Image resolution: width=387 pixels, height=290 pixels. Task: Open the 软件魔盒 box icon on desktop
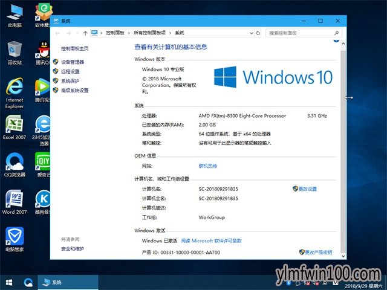[x=43, y=14]
